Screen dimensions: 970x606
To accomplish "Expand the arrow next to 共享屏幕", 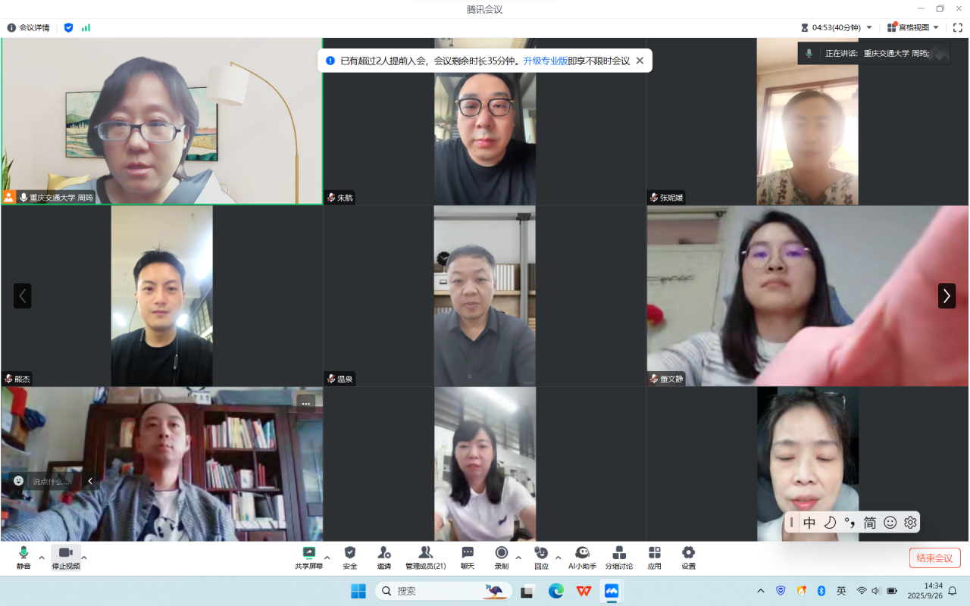I will (327, 558).
